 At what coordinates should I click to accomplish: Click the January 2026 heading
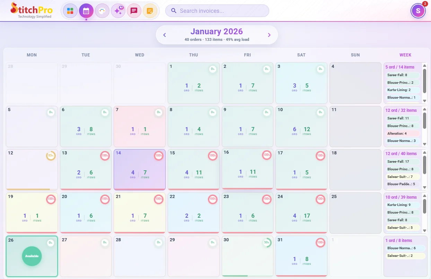(x=217, y=31)
